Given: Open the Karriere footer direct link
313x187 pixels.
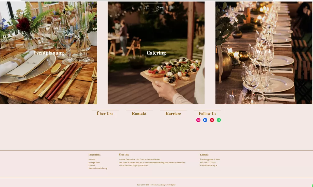Looking at the screenshot, I should (x=92, y=165).
